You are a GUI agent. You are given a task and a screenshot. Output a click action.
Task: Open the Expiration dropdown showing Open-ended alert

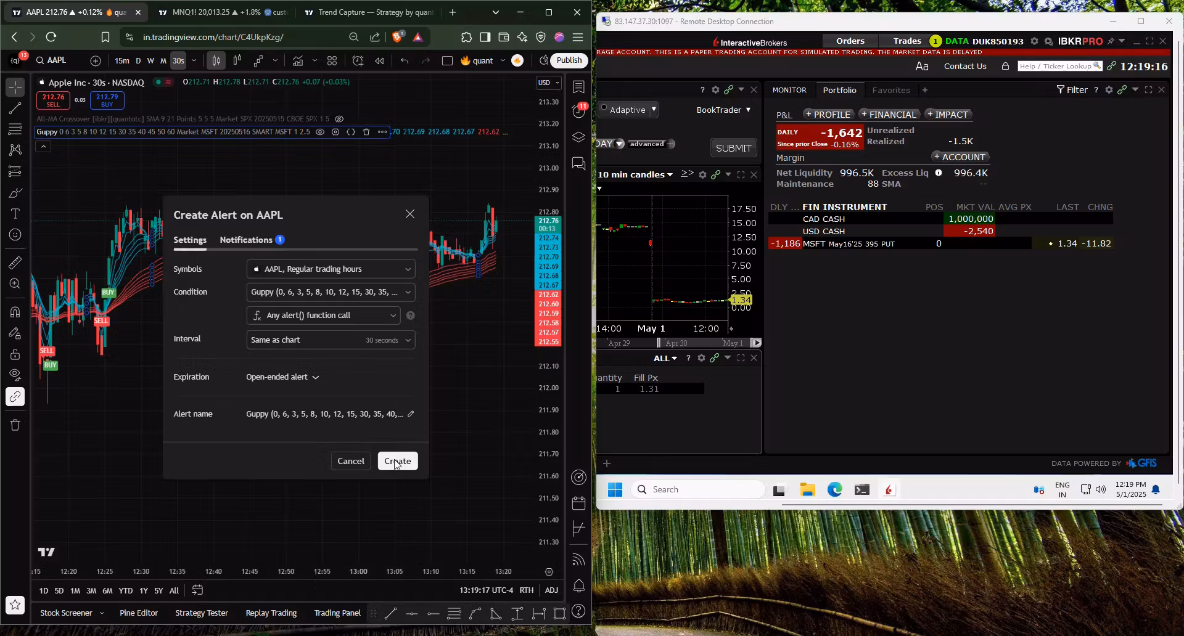pyautogui.click(x=282, y=377)
